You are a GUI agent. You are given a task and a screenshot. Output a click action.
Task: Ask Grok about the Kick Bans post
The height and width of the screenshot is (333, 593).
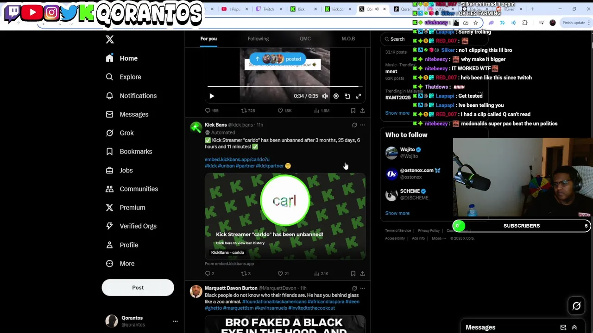[x=354, y=125]
